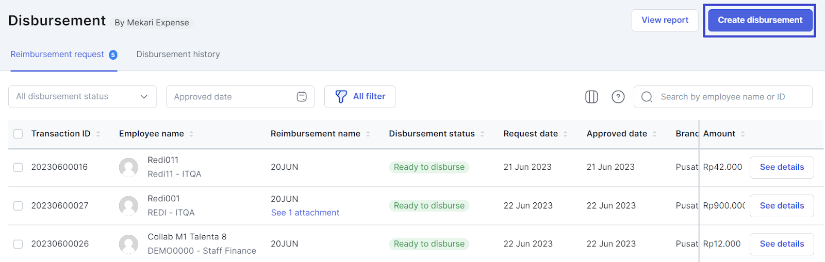Screen dimensions: 825x262
Task: Click the search magnifier icon
Action: click(647, 97)
